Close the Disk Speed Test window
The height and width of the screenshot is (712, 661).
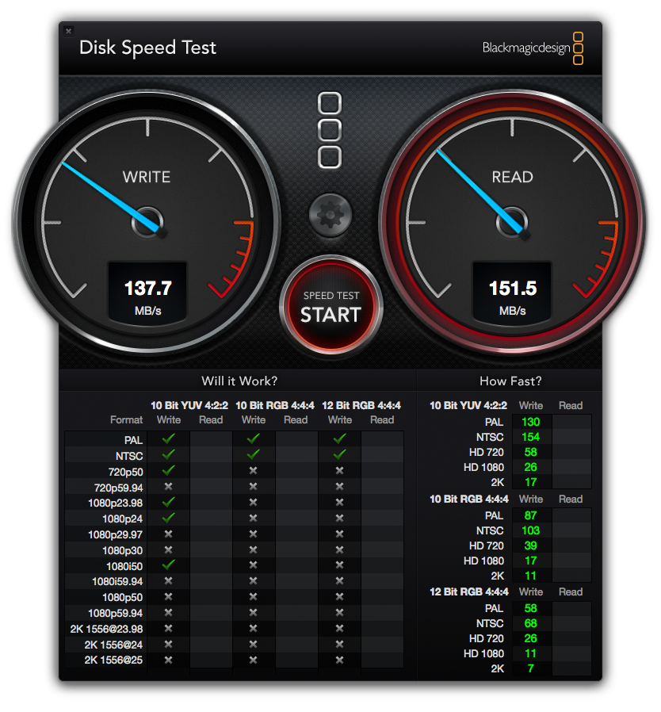(x=69, y=31)
